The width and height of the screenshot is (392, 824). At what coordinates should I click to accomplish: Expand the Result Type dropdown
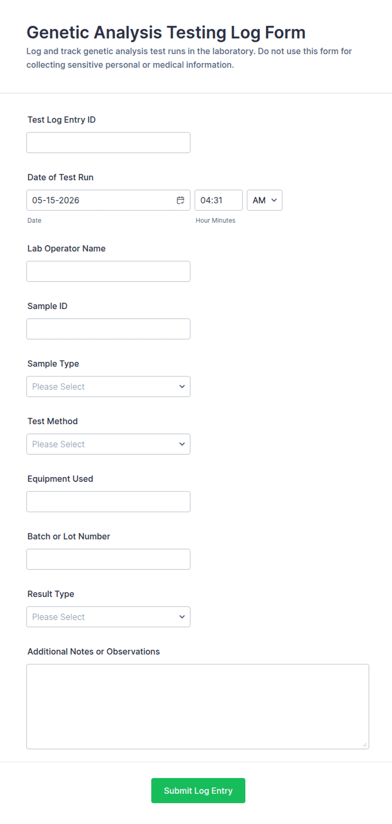(108, 617)
